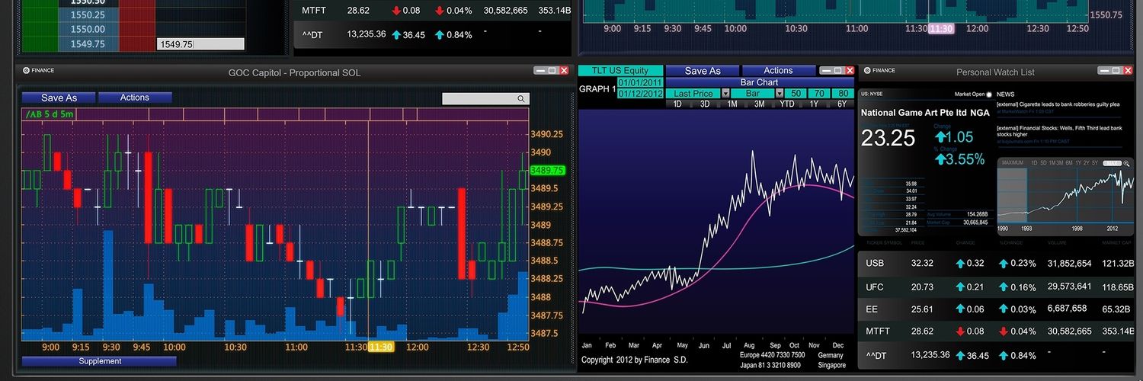Click the /AB 5 d 5m chart label
Image resolution: width=1143 pixels, height=381 pixels.
(50, 114)
